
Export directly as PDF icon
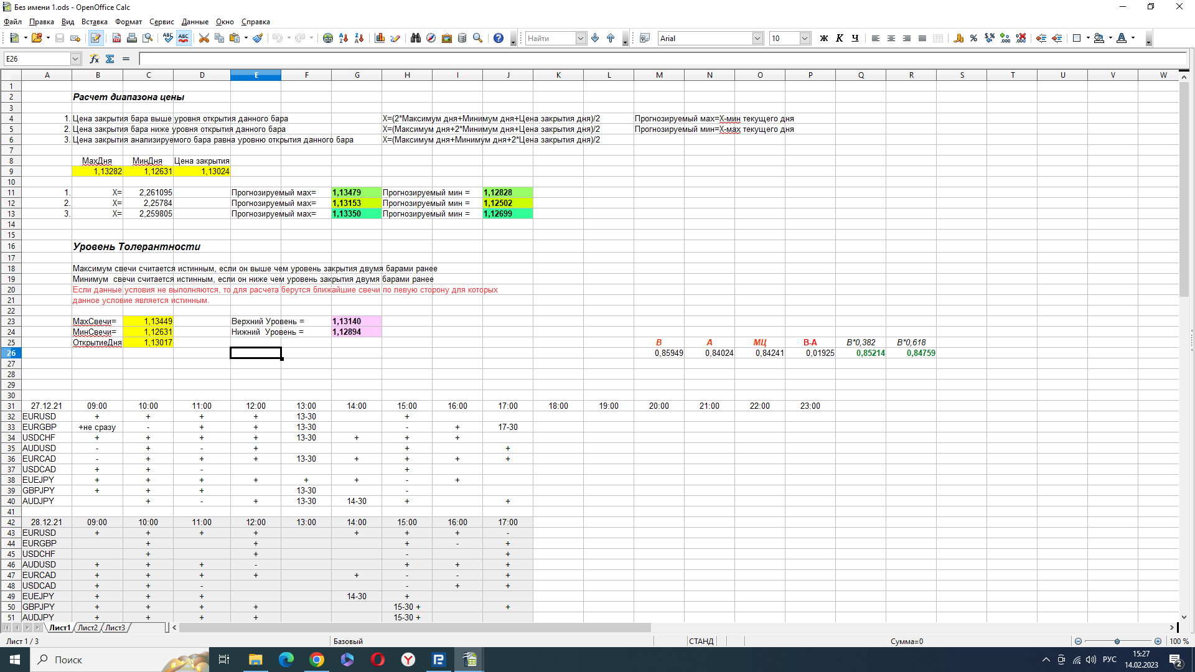[116, 39]
